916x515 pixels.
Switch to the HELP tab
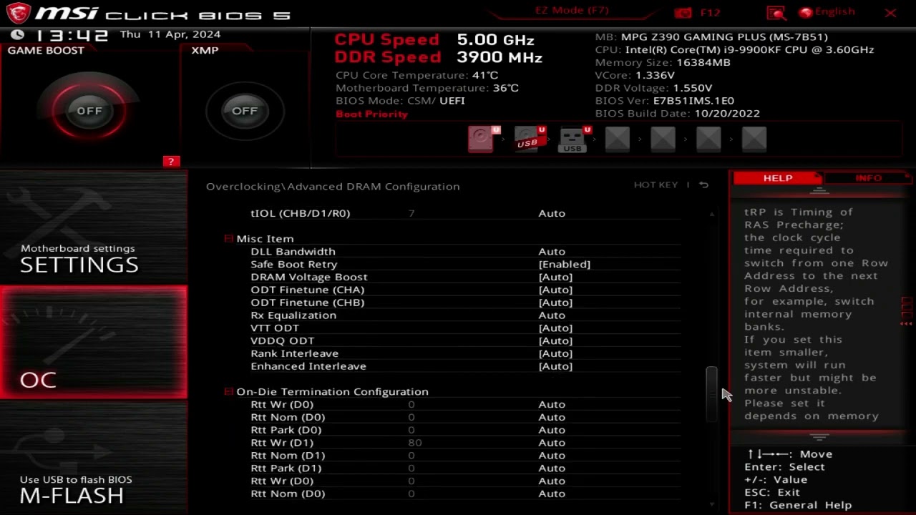777,178
